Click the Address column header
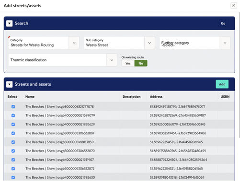The width and height of the screenshot is (240, 181). (156, 97)
